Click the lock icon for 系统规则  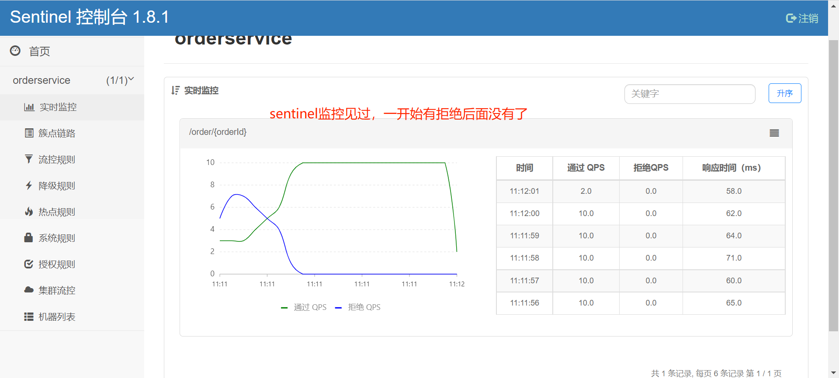click(x=28, y=238)
